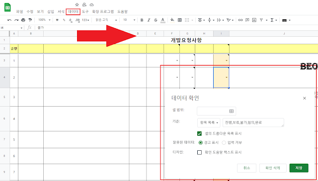Click the Google Sheets home logo

pyautogui.click(x=8, y=7)
